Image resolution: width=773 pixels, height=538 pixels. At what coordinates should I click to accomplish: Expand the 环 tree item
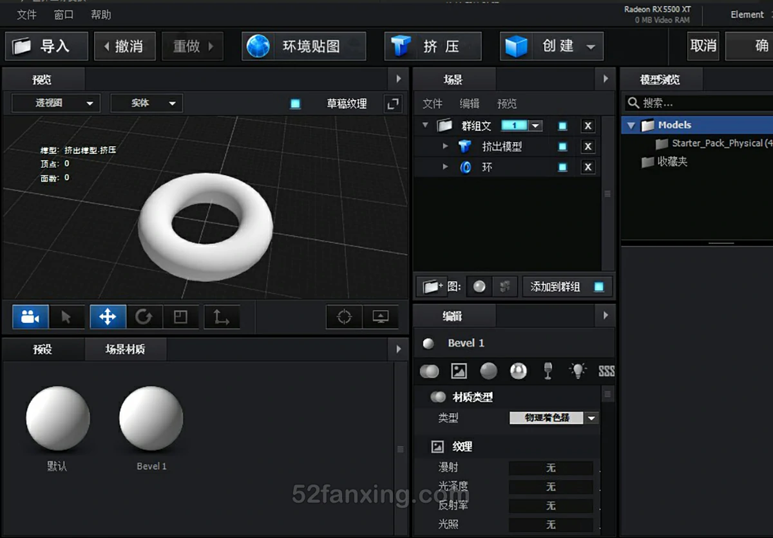[445, 167]
